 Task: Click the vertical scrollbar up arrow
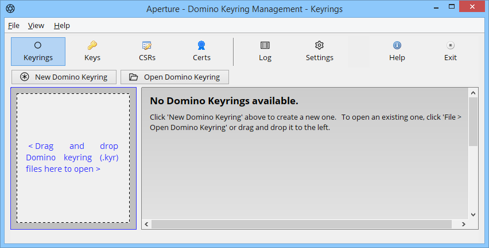point(473,93)
